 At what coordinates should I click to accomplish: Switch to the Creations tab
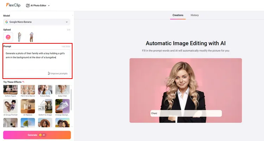(178, 15)
